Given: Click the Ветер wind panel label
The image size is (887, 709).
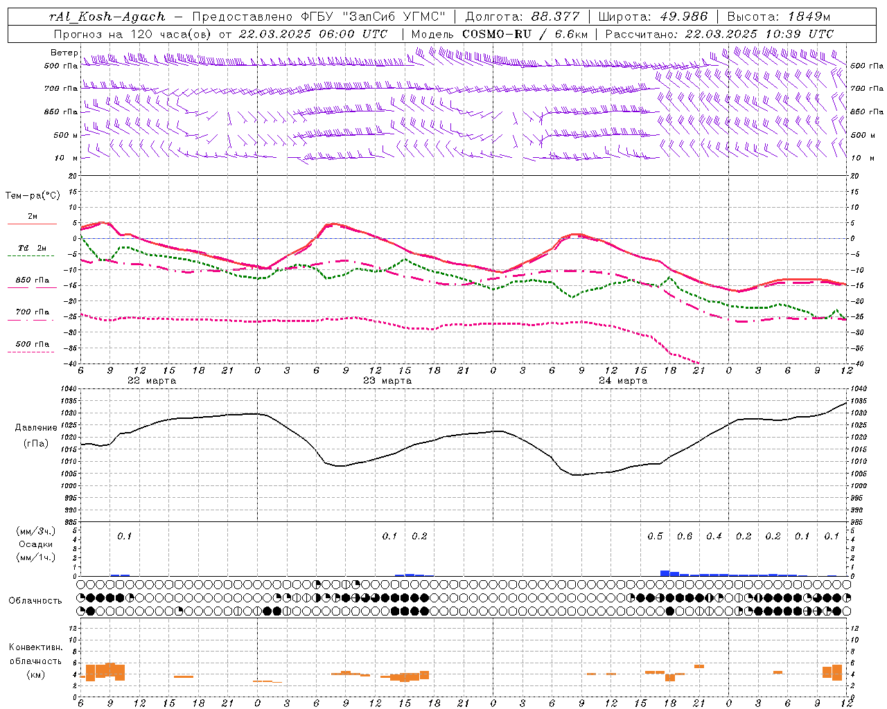Looking at the screenshot, I should 64,53.
